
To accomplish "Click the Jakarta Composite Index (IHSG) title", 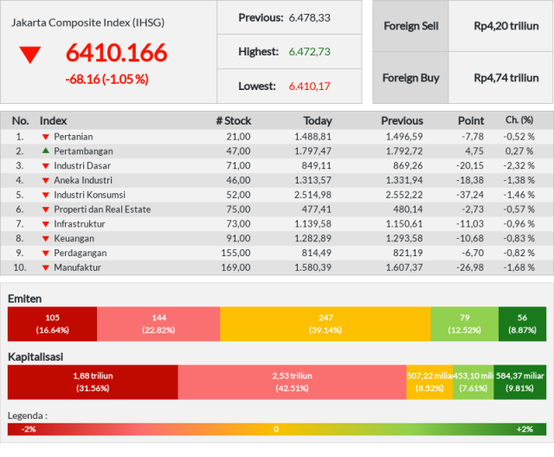I will 87,23.
